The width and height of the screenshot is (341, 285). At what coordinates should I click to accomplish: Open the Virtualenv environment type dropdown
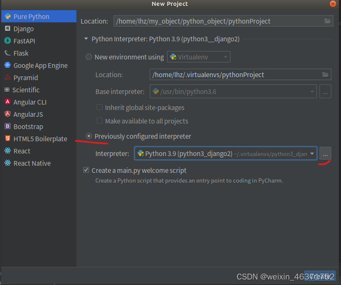(227, 57)
